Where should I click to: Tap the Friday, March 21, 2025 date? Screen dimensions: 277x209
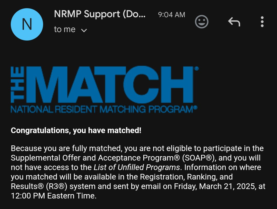click(215, 186)
